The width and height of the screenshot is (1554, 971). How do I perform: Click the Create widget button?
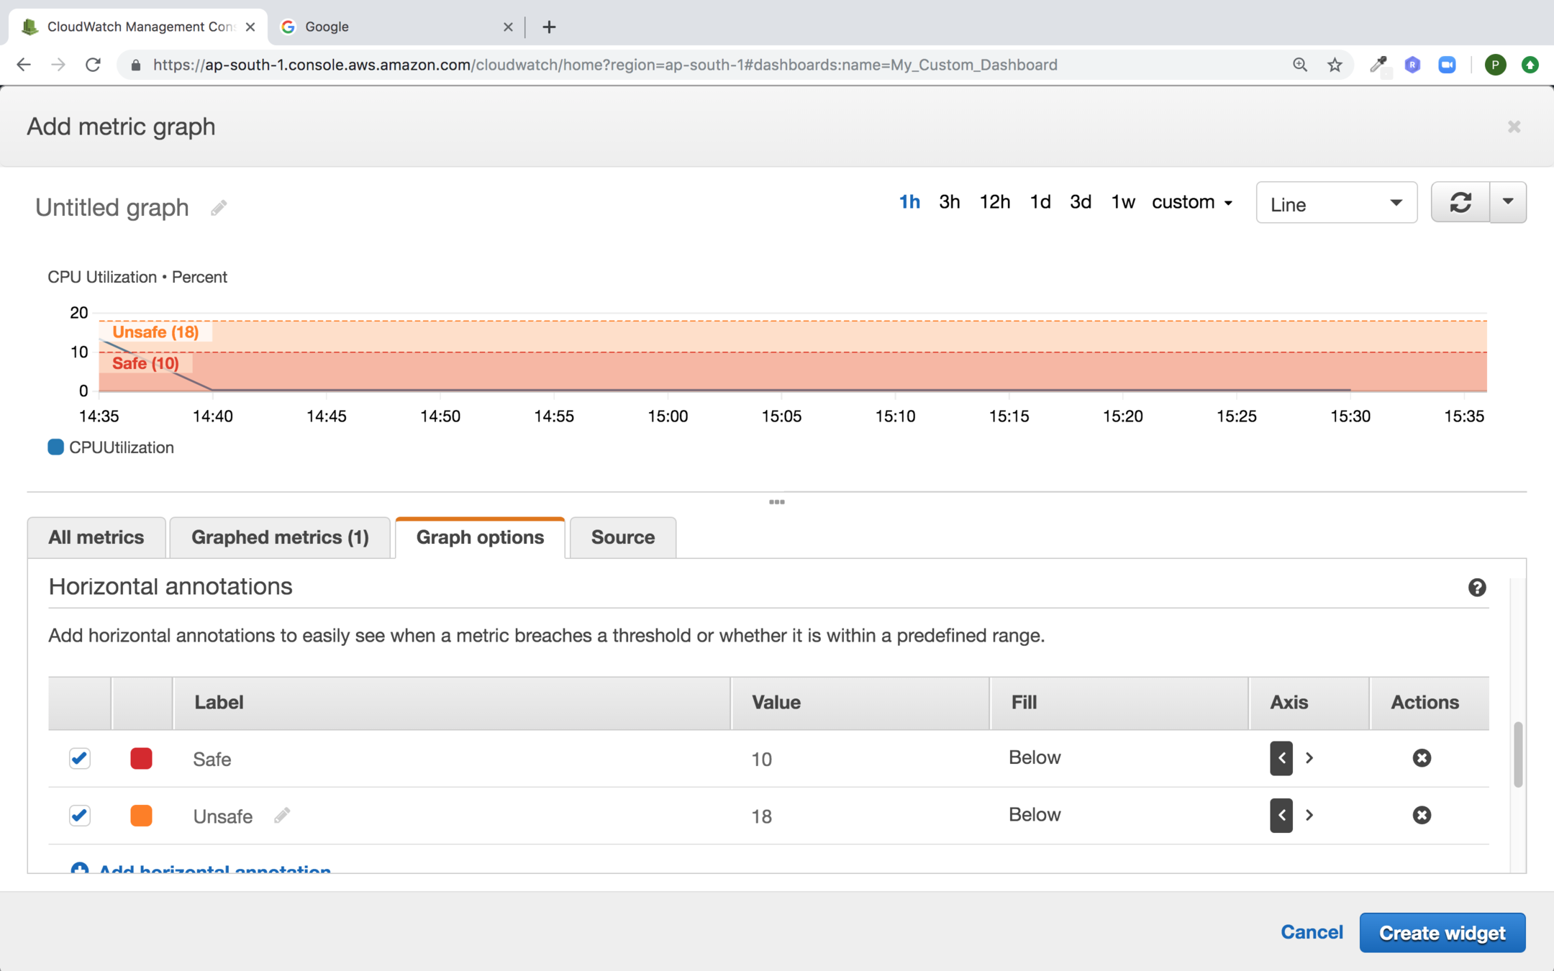click(1442, 932)
